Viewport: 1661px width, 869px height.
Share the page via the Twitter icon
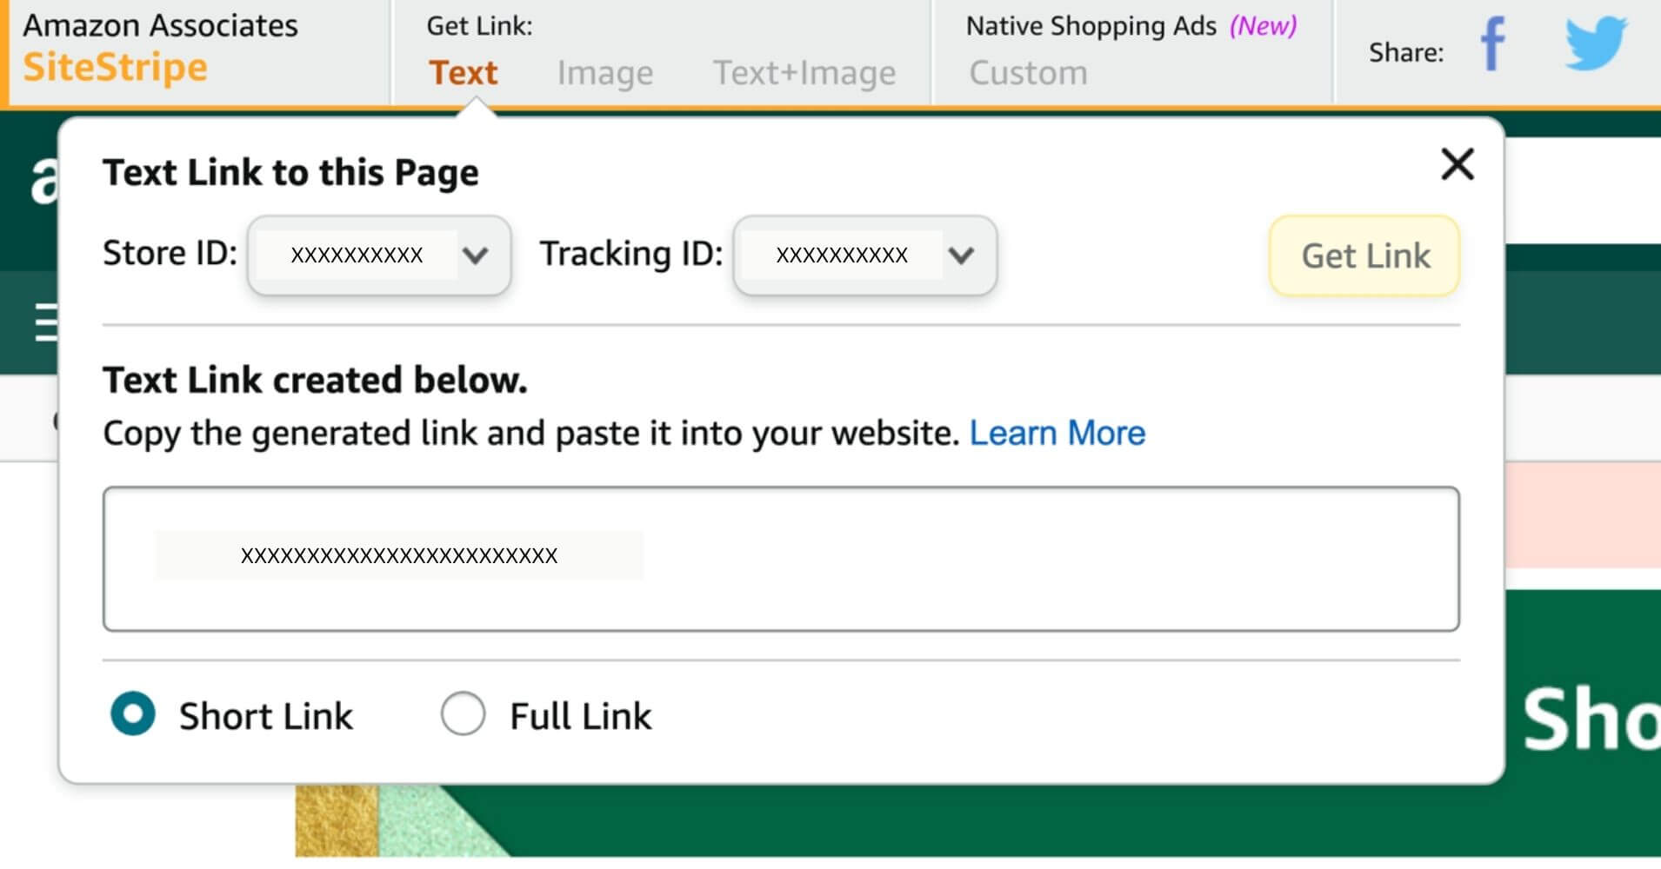(1596, 43)
